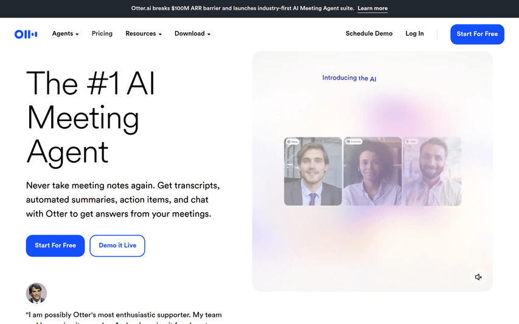Viewport: 519px width, 324px height.
Task: Click the testimonial author's avatar photo
Action: point(37,293)
